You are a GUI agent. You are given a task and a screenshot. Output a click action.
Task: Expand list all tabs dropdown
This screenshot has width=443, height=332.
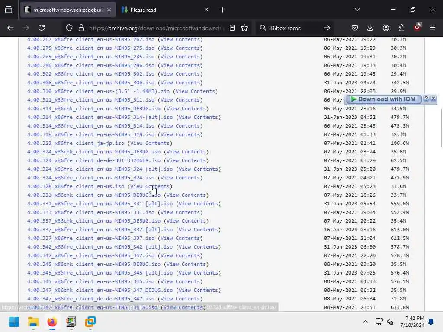[x=357, y=10]
